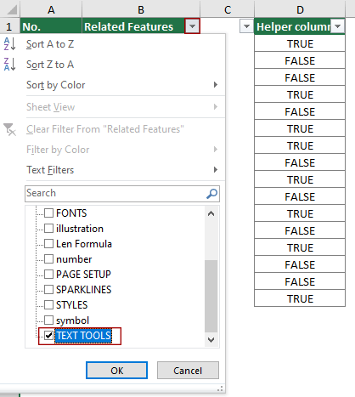Click the filter list scrollbar thumb
Screen dimensions: 355x397
click(x=211, y=296)
